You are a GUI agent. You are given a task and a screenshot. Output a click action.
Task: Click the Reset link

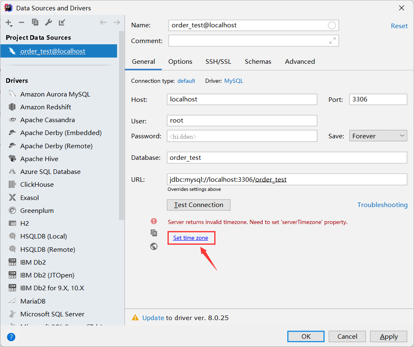pyautogui.click(x=399, y=26)
